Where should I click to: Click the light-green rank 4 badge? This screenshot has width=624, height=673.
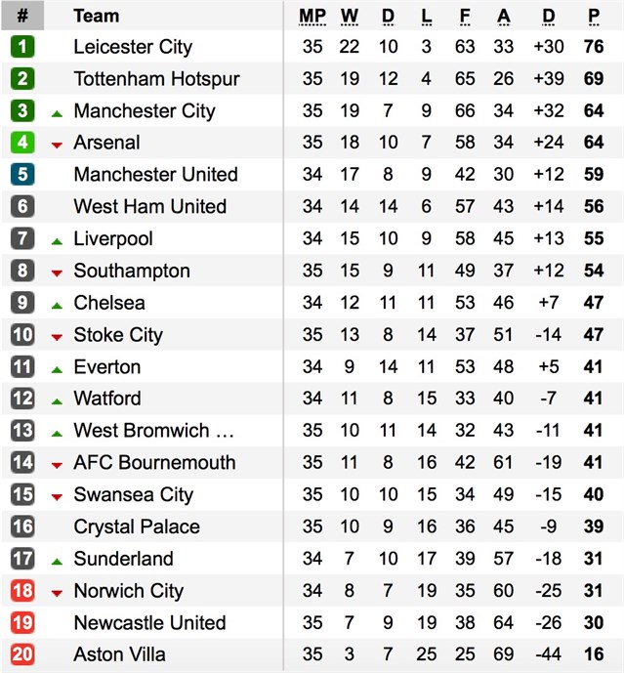click(22, 143)
